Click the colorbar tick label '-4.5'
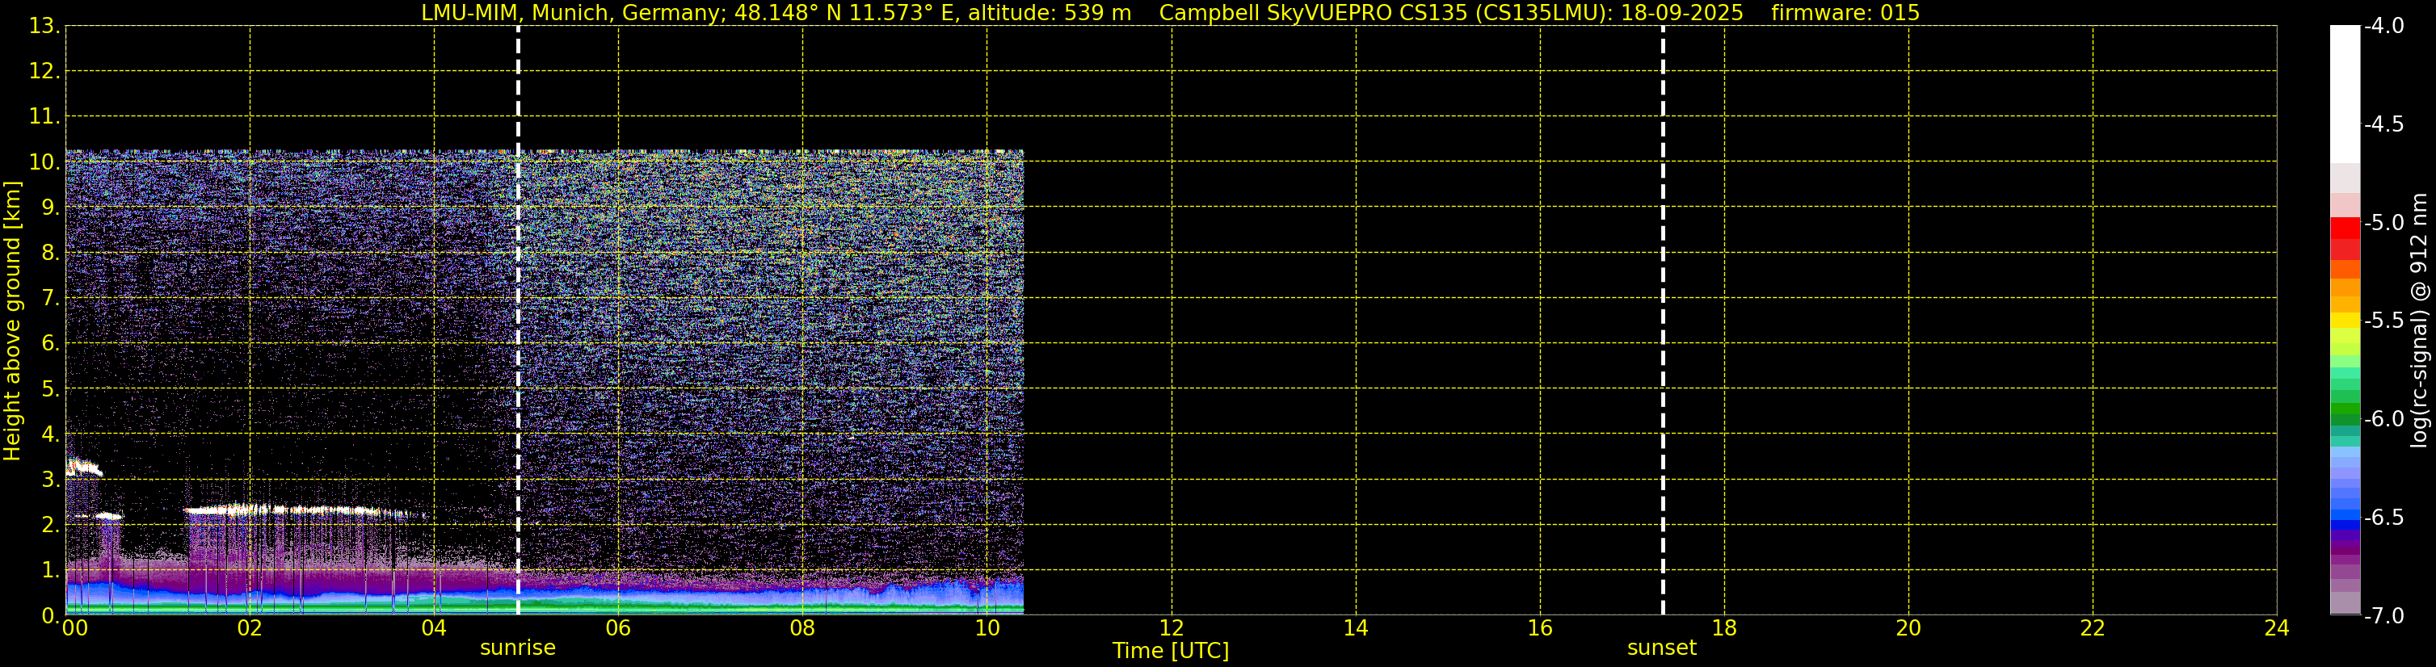 pos(2383,124)
